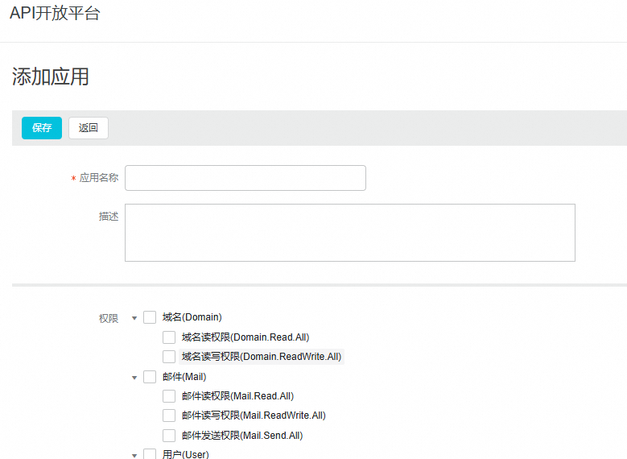Click the 返回 back button
Viewport: 627px width, 459px height.
[x=89, y=128]
